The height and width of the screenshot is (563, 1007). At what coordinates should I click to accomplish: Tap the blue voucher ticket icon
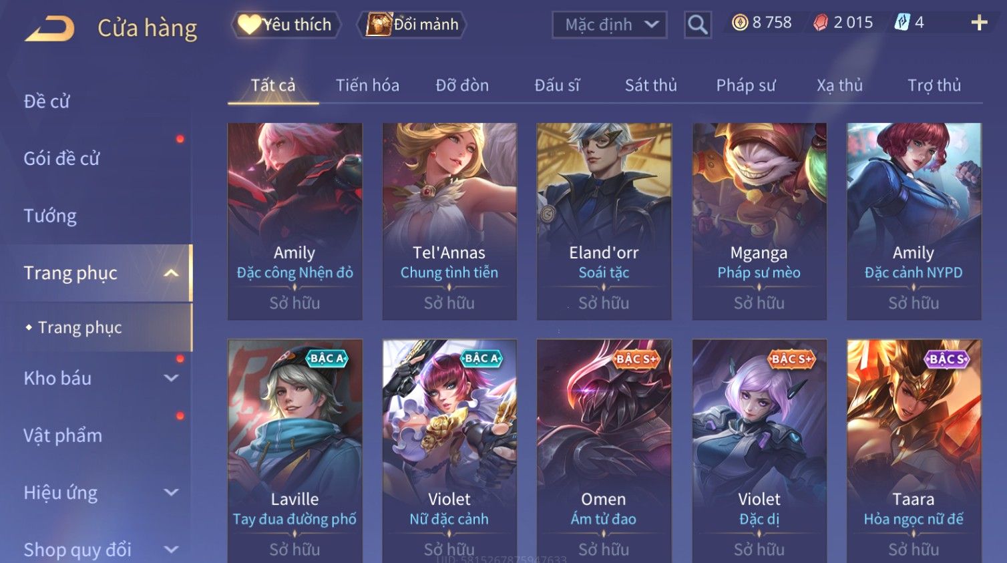click(x=902, y=23)
